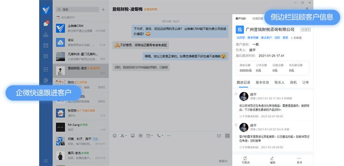Click the 路平 avatar in 2021-01-26 follow-up record

point(244,96)
